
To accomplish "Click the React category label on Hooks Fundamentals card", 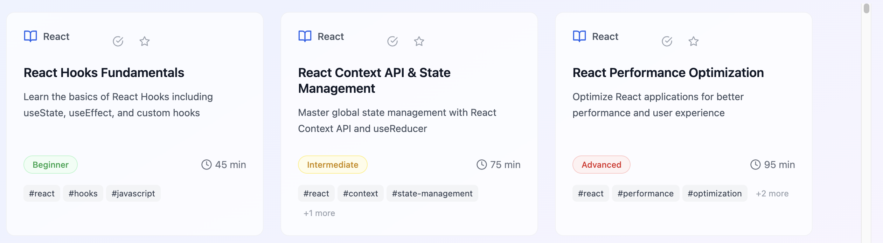I will 56,36.
